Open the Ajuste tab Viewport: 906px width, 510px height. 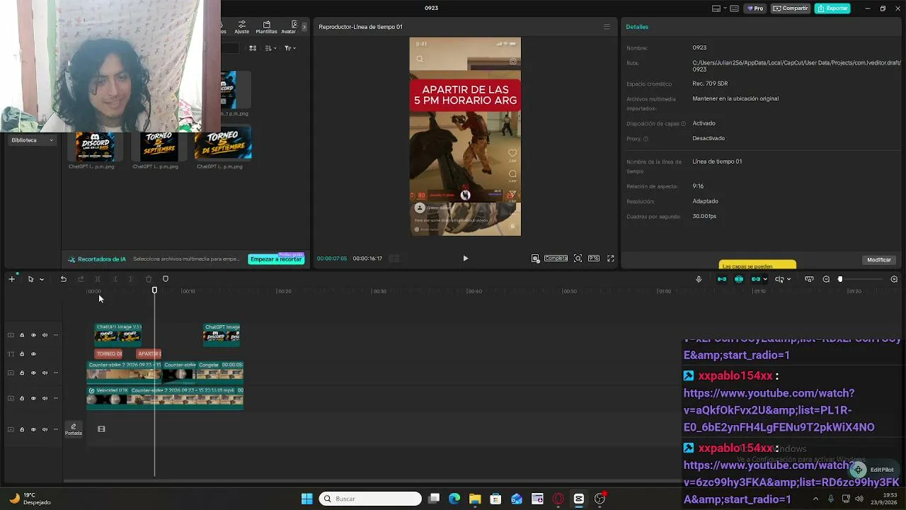click(242, 27)
